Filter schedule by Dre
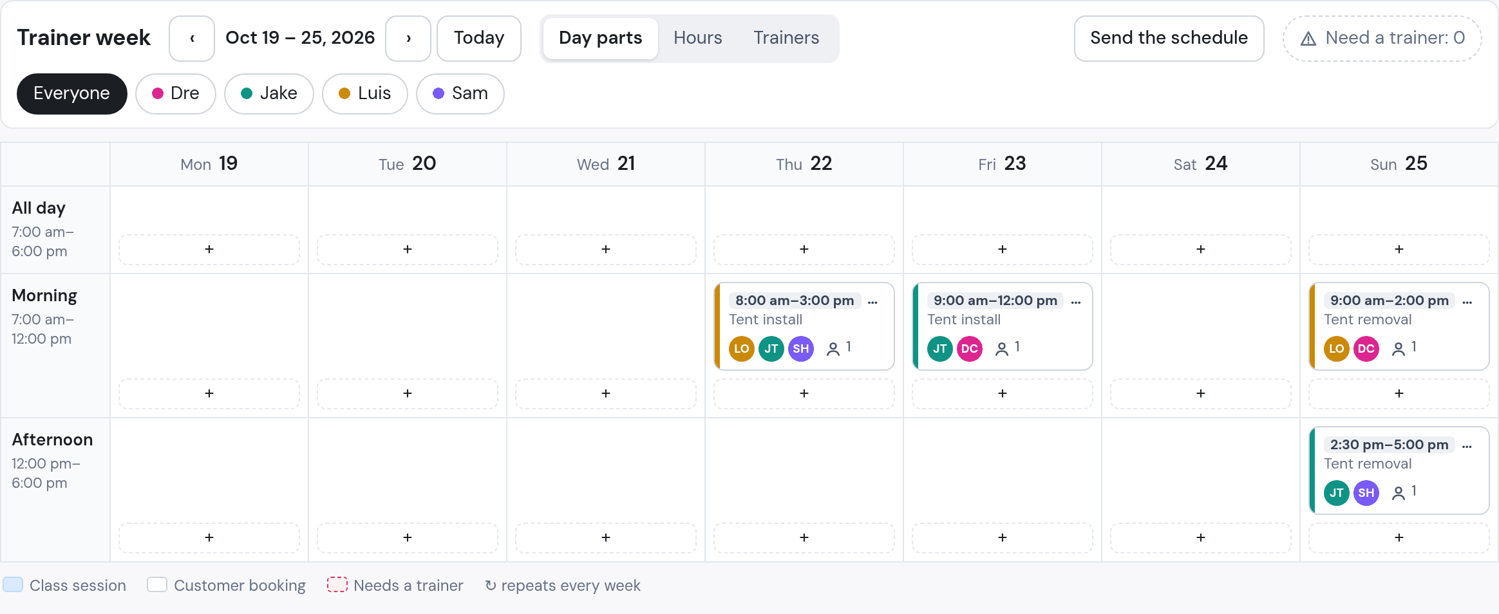 (175, 94)
